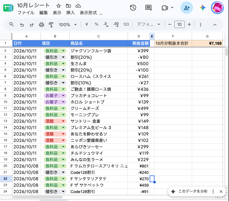Select the ¥801 amount cell
The image size is (229, 201).
click(139, 166)
